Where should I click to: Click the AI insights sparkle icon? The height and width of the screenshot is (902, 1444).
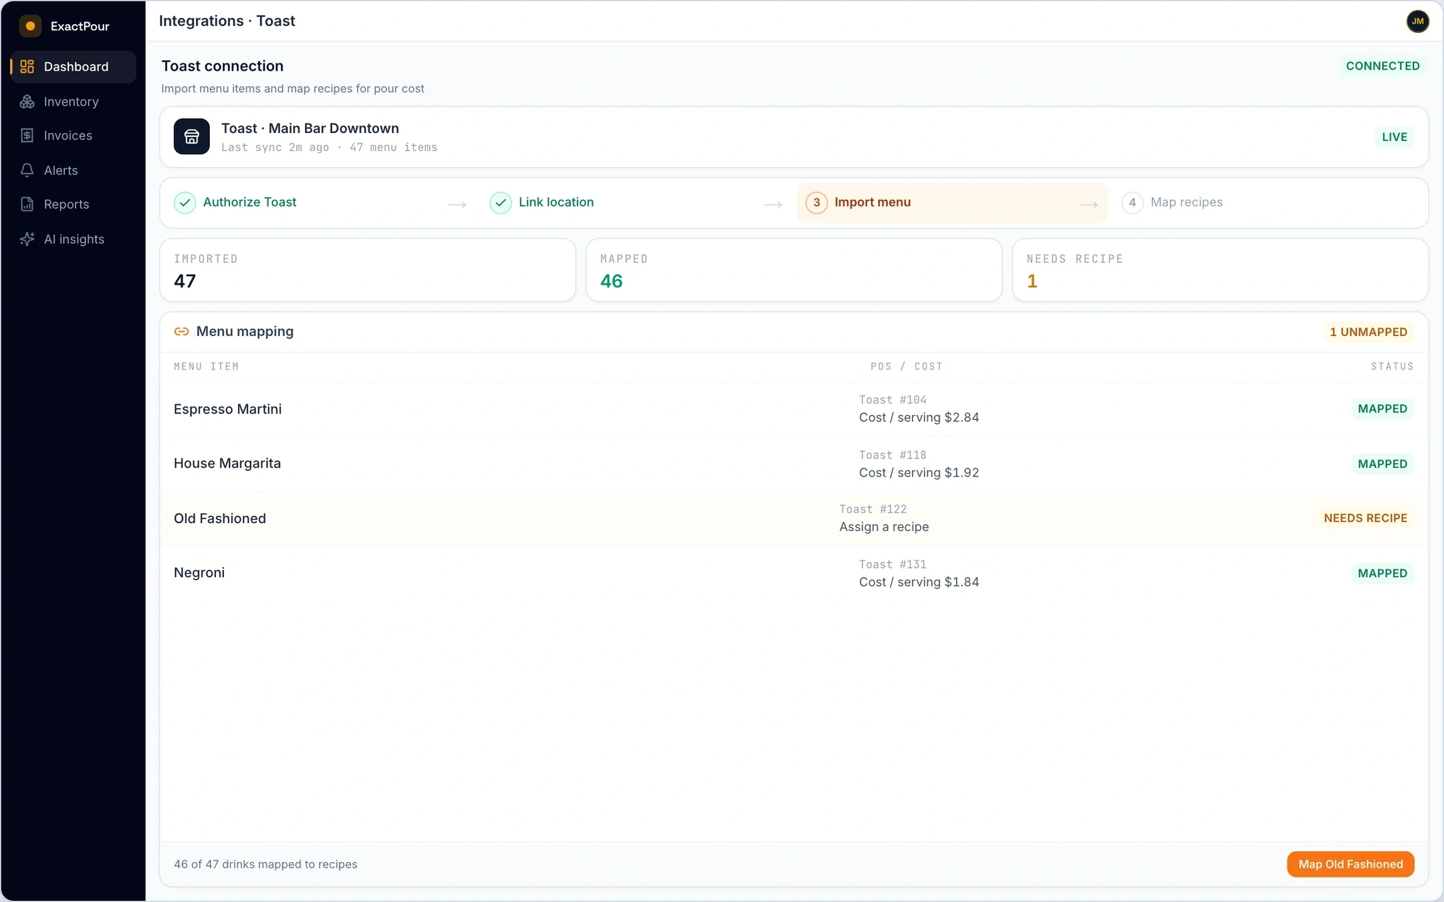click(27, 239)
